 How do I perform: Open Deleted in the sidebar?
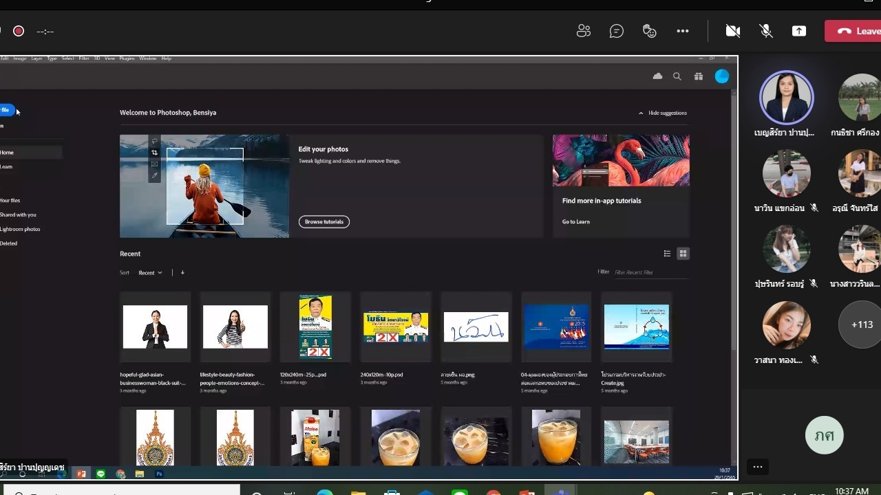(8, 243)
